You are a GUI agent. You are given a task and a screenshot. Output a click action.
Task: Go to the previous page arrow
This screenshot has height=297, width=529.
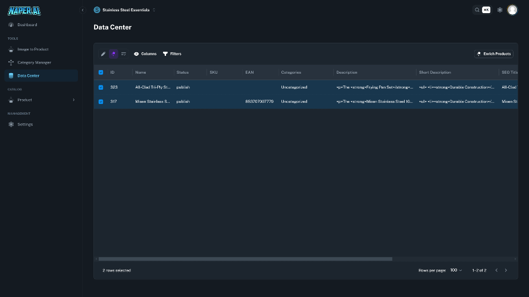[x=496, y=270]
